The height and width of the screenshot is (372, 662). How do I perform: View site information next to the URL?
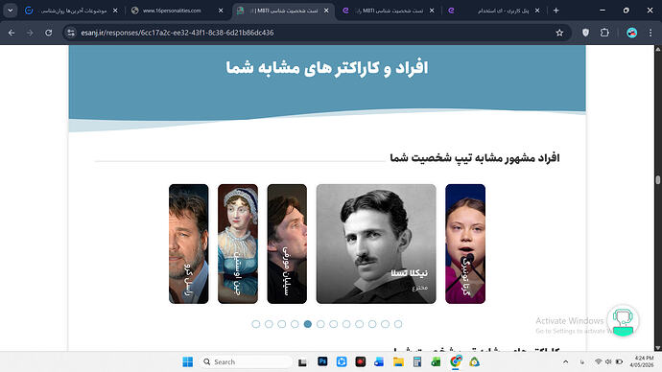click(71, 33)
